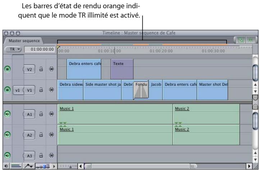Click the A1 destination track button
The image size is (260, 170).
[x=29, y=114]
